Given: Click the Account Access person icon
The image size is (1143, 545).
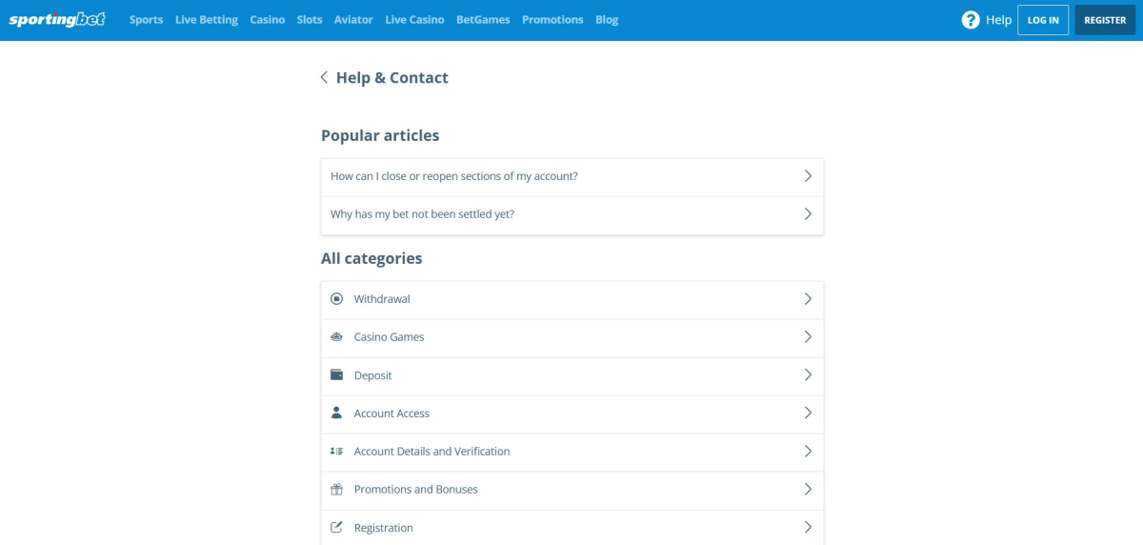Looking at the screenshot, I should 336,414.
